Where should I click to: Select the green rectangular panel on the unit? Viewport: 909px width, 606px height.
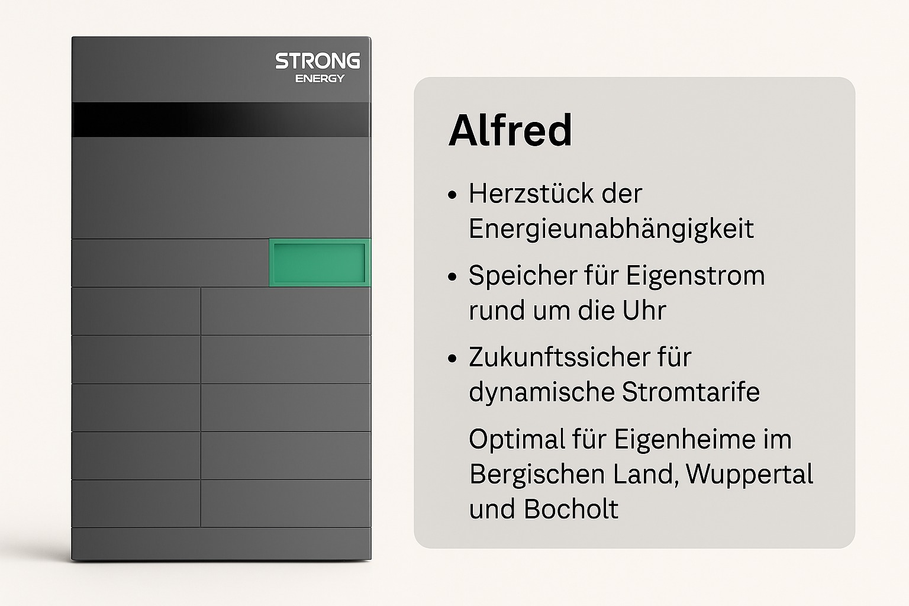click(x=320, y=263)
